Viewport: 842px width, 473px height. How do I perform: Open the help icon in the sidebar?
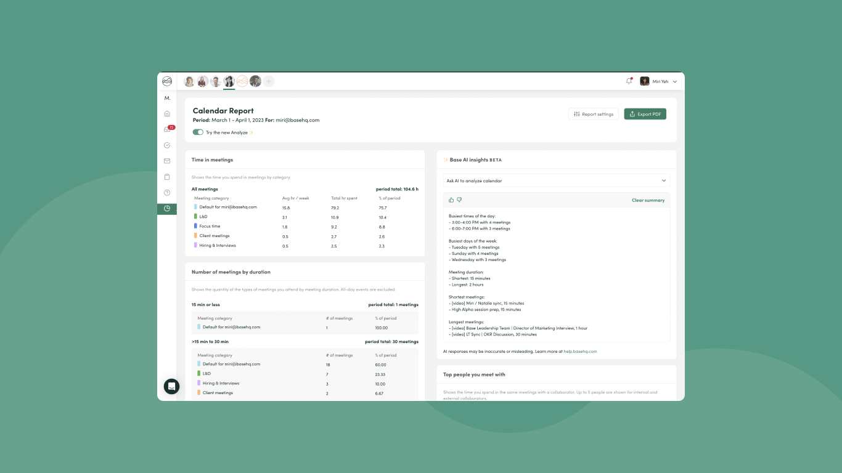[166, 192]
